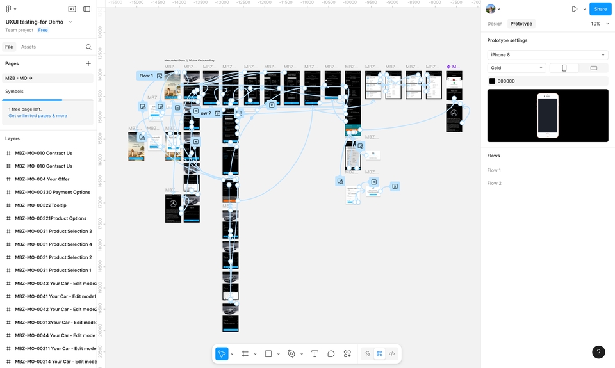Click the blue Share button

pyautogui.click(x=600, y=9)
